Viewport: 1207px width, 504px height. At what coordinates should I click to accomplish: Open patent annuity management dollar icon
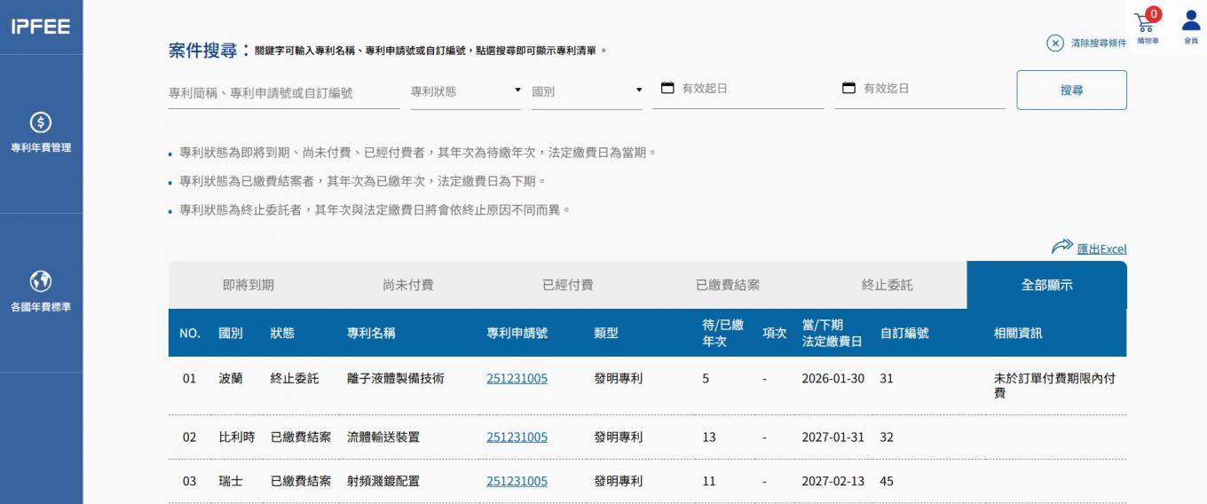(x=41, y=122)
